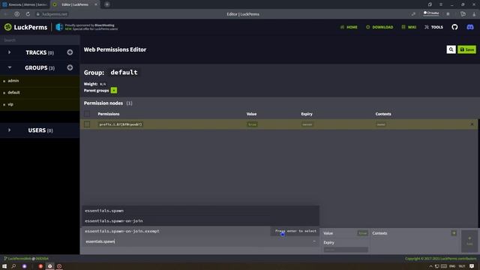Expand the USERS section
480x270 pixels.
click(10, 130)
